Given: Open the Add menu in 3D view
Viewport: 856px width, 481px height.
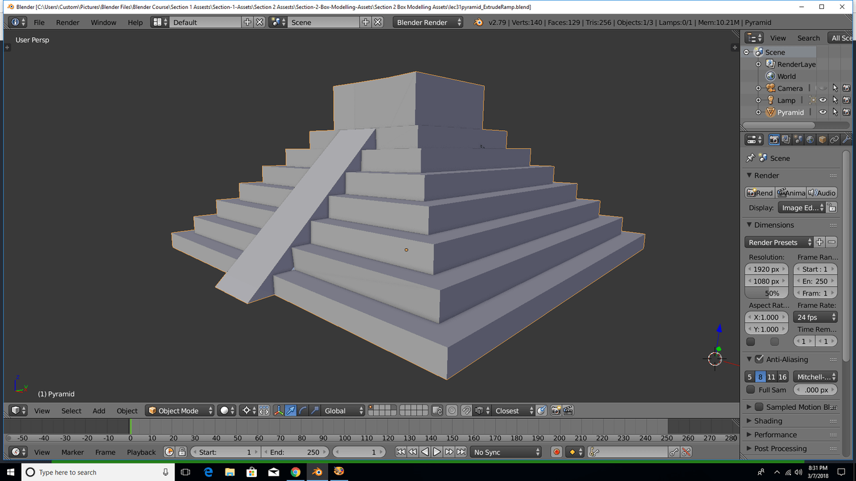Looking at the screenshot, I should [99, 410].
